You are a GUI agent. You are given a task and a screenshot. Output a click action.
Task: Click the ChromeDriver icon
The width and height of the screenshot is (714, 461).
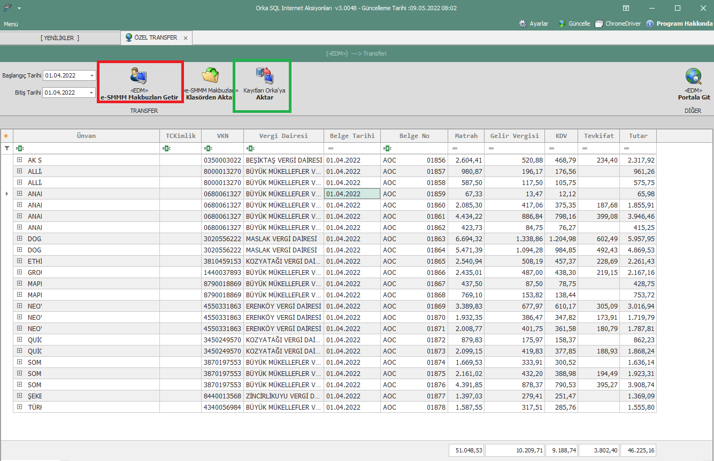tap(599, 24)
